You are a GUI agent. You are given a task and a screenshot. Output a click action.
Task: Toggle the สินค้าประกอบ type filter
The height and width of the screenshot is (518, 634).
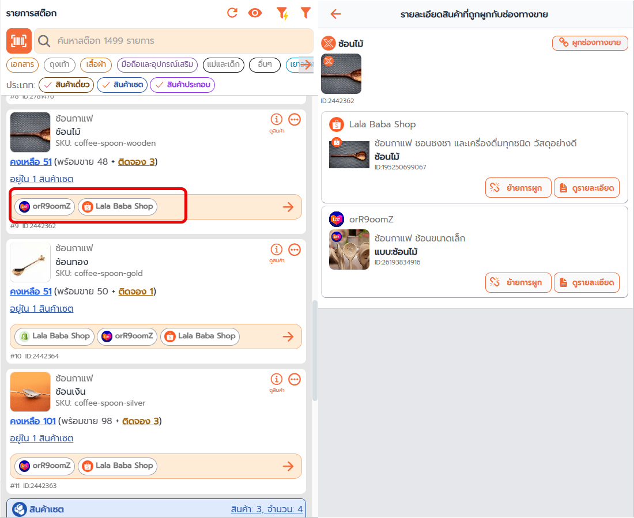click(182, 85)
